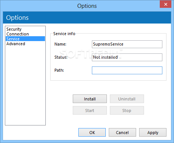Click the Status: label
The width and height of the screenshot is (174, 143).
pos(61,57)
